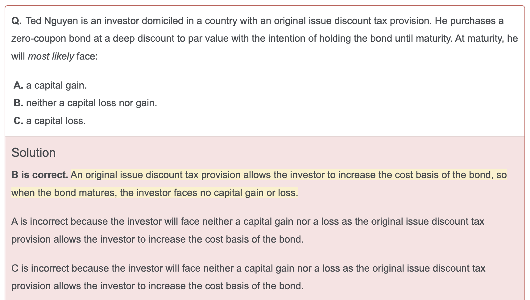This screenshot has height=300, width=530.
Task: Click the "A is incorrect because" paragraph
Action: (248, 230)
